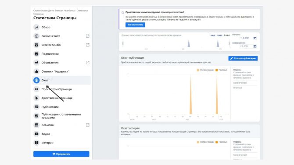Click the События calendar icon
The height and width of the screenshot is (165, 294).
(36, 125)
